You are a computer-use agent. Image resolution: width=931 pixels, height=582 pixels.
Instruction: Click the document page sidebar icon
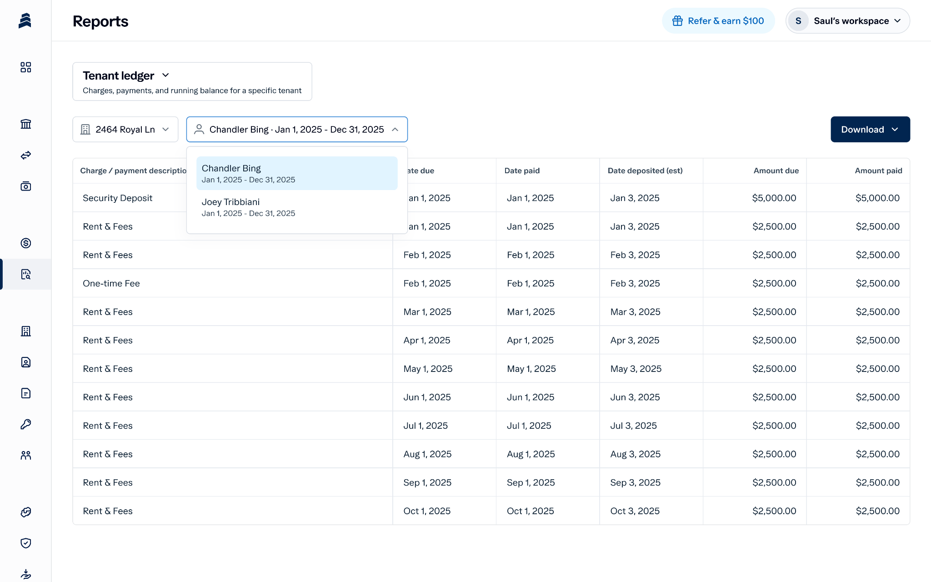point(26,393)
